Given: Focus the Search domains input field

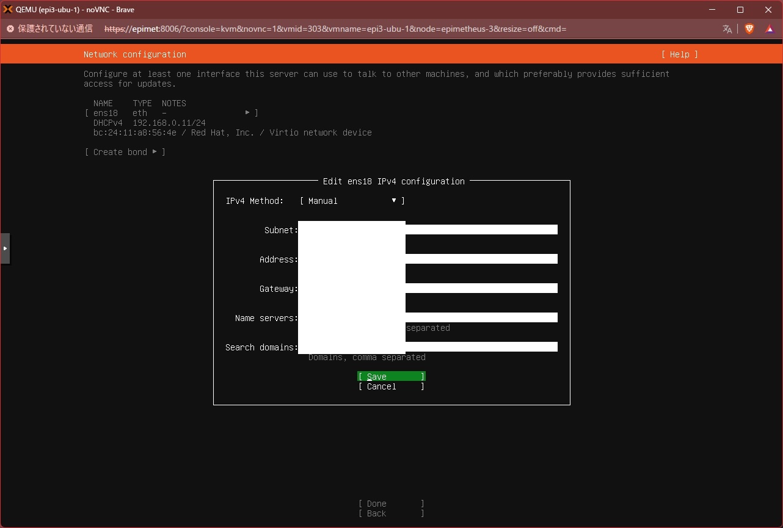Looking at the screenshot, I should tap(428, 347).
